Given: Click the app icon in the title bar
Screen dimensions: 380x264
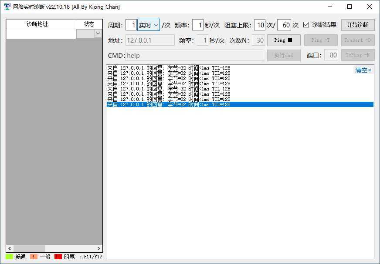Looking at the screenshot, I should (x=7, y=7).
